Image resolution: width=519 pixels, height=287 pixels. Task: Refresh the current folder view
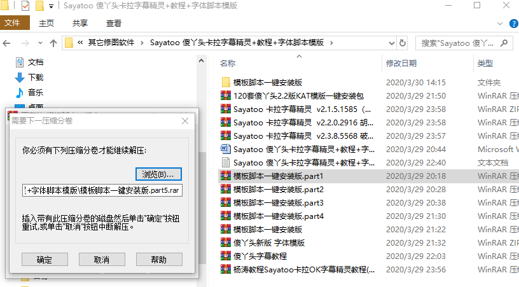coord(403,43)
